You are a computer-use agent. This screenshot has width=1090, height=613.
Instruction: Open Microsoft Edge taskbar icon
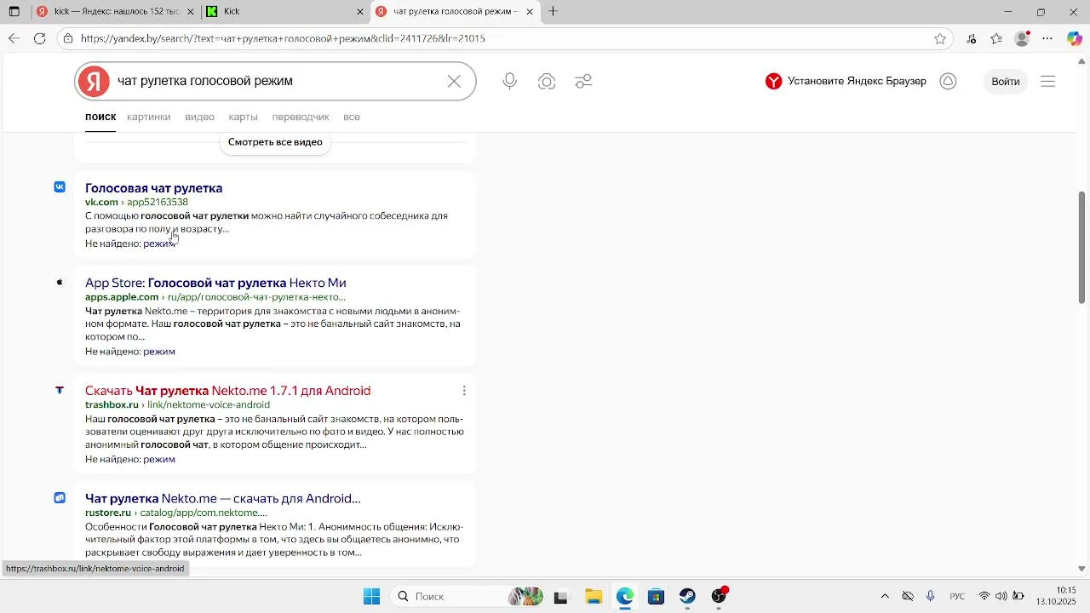625,597
